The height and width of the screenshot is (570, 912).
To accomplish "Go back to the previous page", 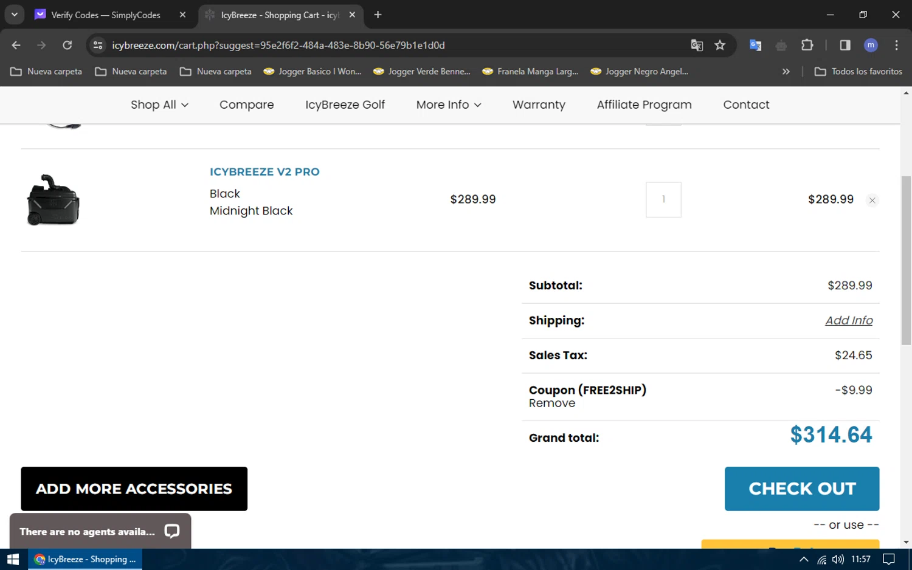I will point(16,45).
